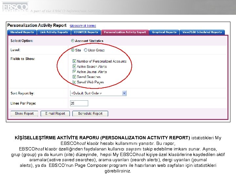Click the Lines Per Page input field
The height and width of the screenshot is (177, 236).
79,103
